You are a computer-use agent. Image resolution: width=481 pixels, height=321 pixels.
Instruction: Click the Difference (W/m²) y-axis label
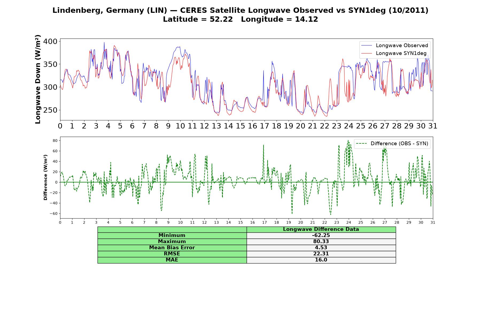tap(45, 177)
